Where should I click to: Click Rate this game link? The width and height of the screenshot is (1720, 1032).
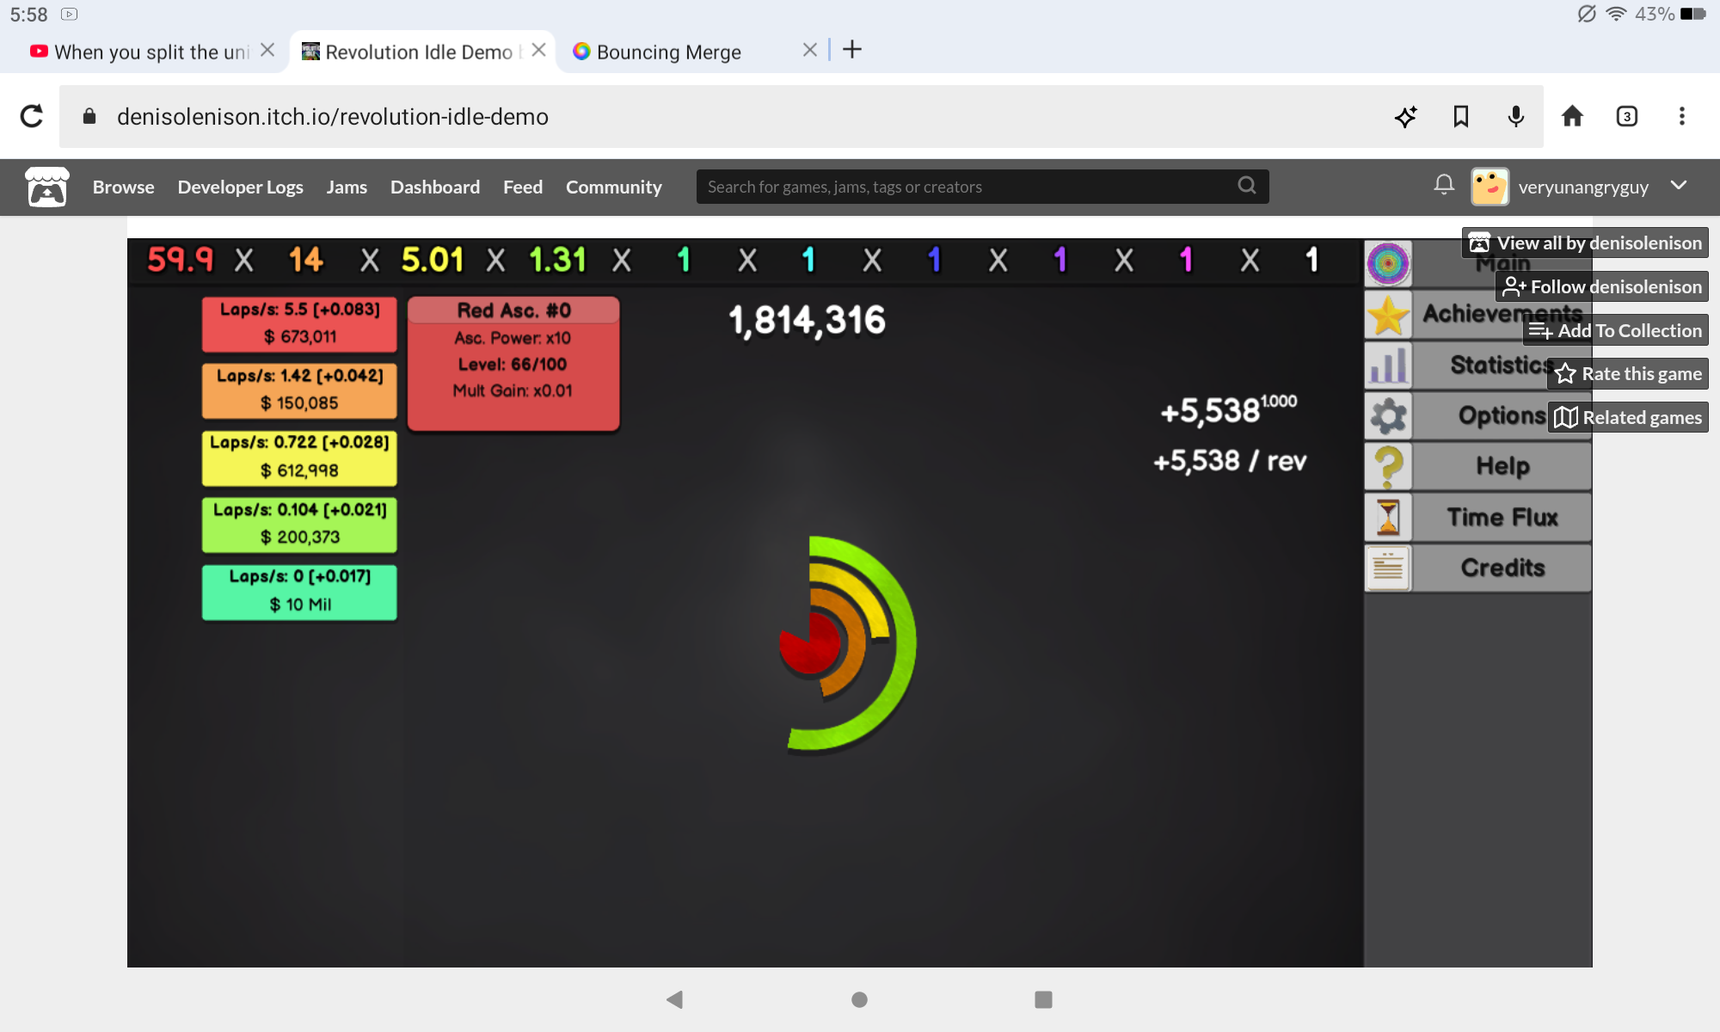click(x=1628, y=373)
